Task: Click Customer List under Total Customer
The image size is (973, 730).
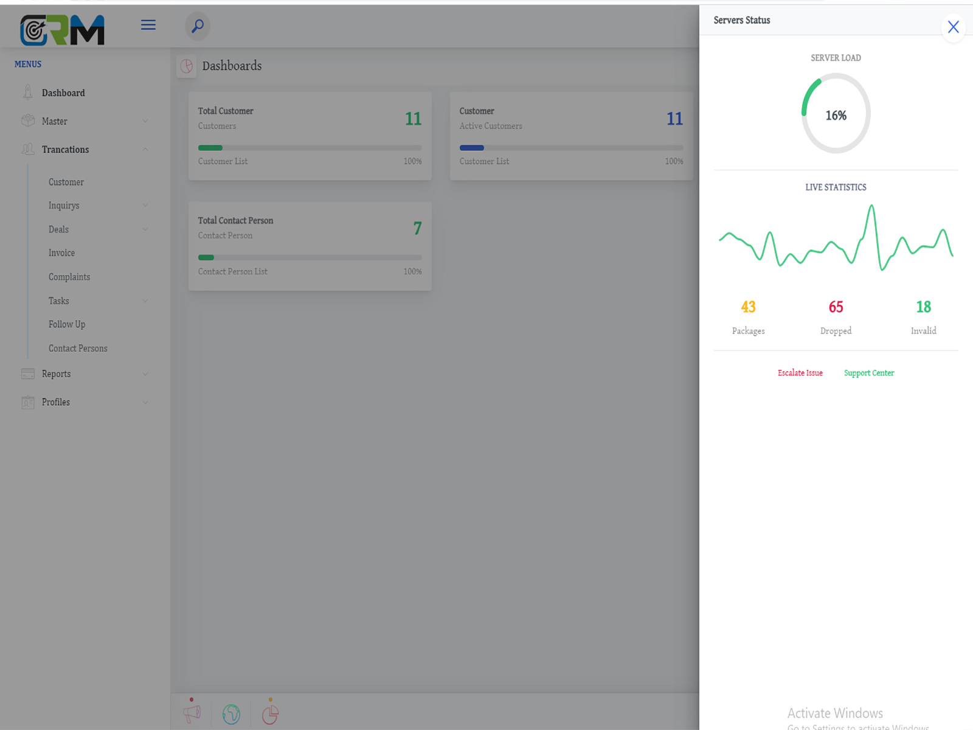Action: point(223,161)
